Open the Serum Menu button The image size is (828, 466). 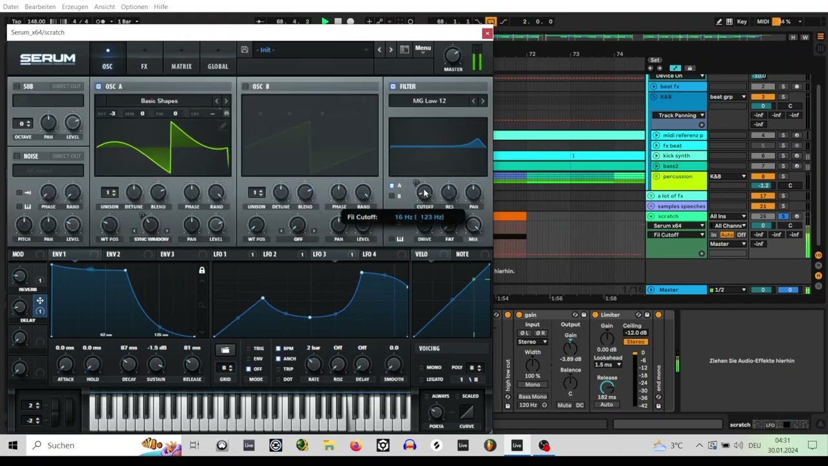click(x=423, y=49)
